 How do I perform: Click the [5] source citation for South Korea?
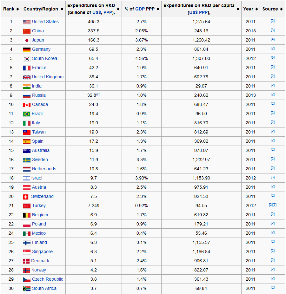click(272, 57)
